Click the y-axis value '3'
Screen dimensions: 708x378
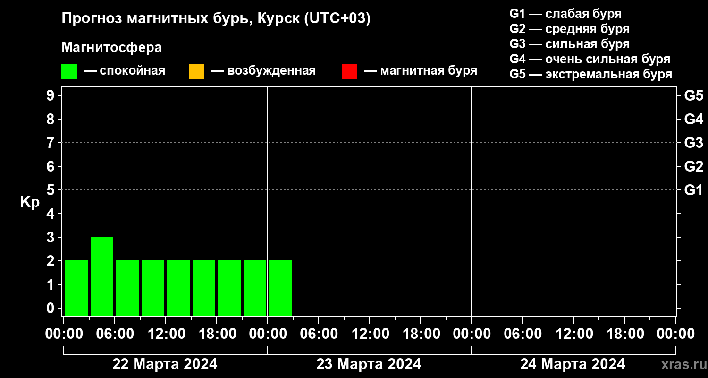point(51,237)
